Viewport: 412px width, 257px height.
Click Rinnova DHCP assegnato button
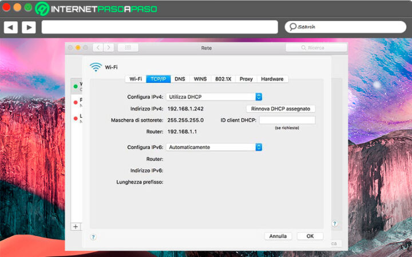(280, 109)
